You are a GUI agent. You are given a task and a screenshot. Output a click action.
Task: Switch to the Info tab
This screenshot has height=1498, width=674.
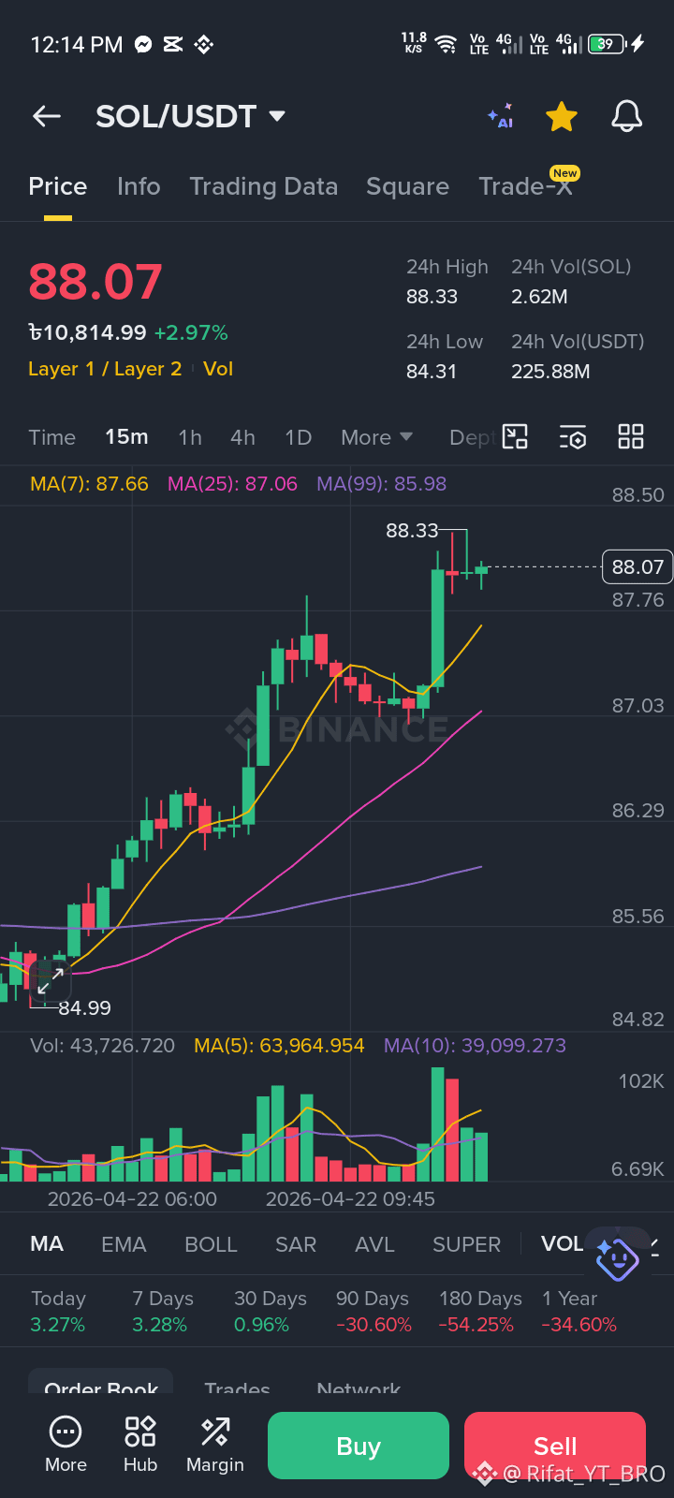pyautogui.click(x=139, y=186)
